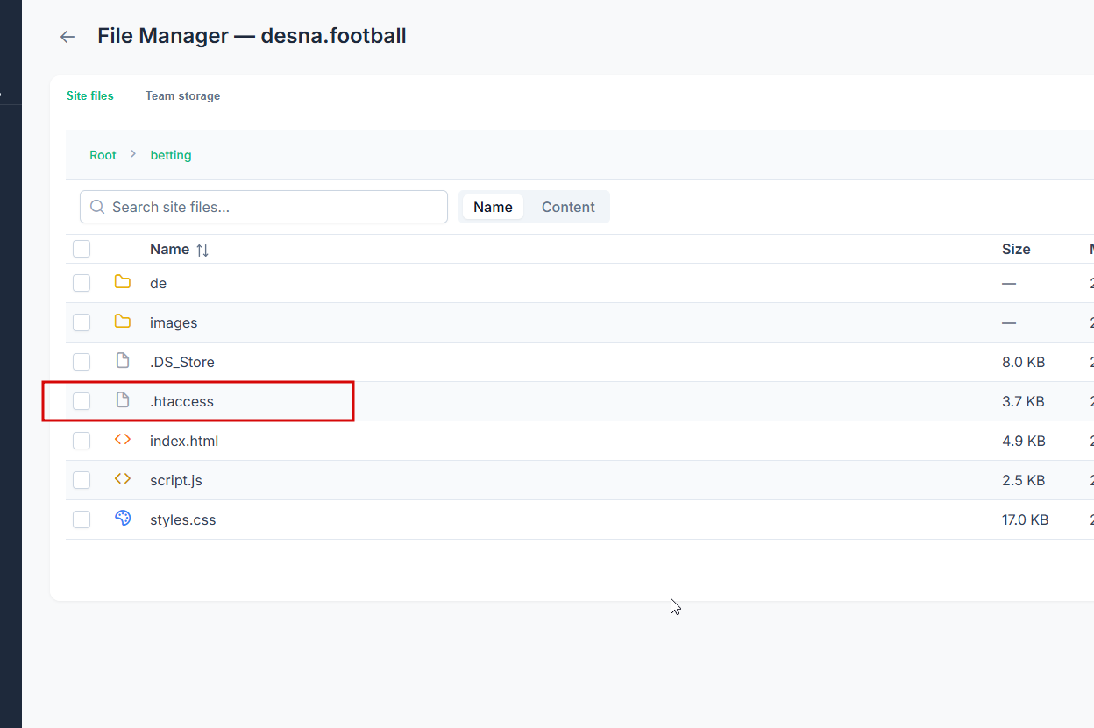Click the betting breadcrumb link
Image resolution: width=1094 pixels, height=728 pixels.
[171, 155]
